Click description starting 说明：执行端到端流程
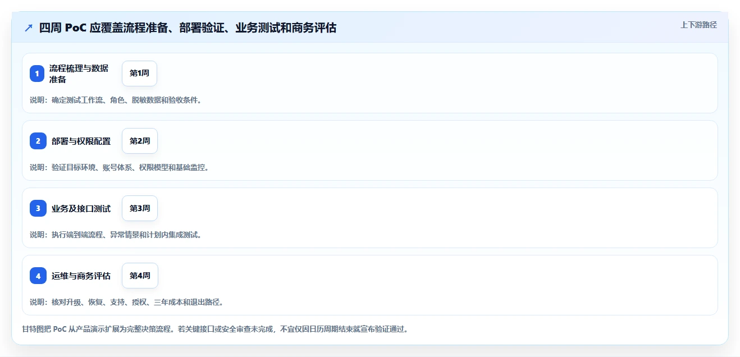Screen dimensions: 740x357 point(115,235)
